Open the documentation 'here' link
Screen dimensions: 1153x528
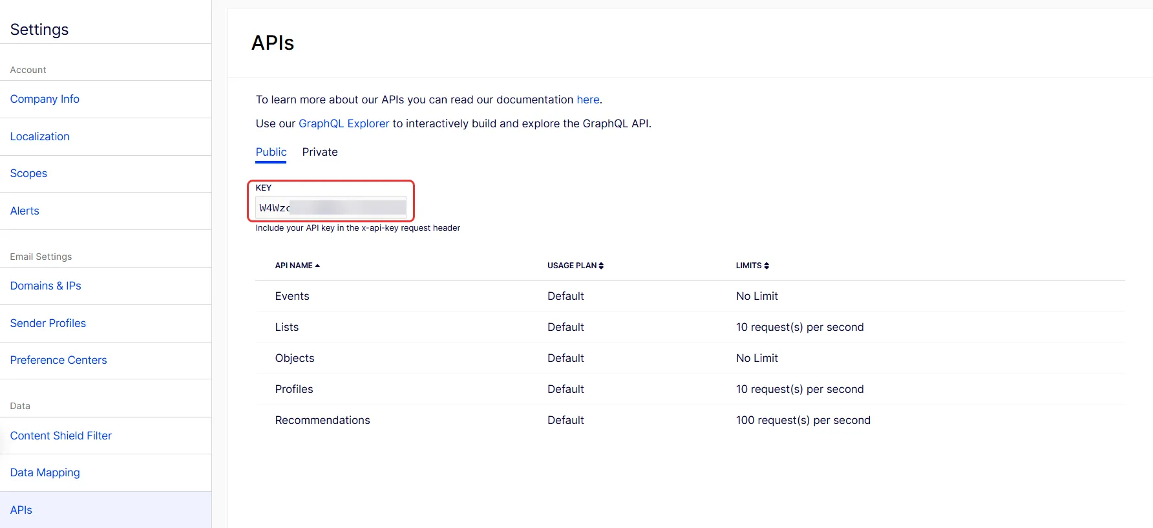click(x=588, y=100)
